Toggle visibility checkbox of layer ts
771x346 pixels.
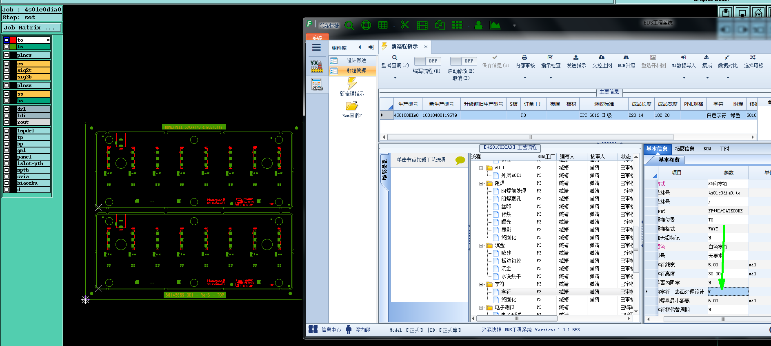click(x=7, y=47)
